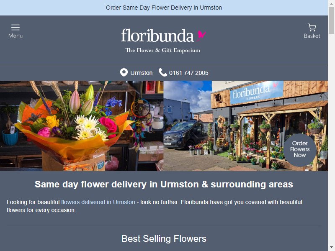Click the location pin icon beside Urmston
Image resolution: width=335 pixels, height=251 pixels.
124,72
